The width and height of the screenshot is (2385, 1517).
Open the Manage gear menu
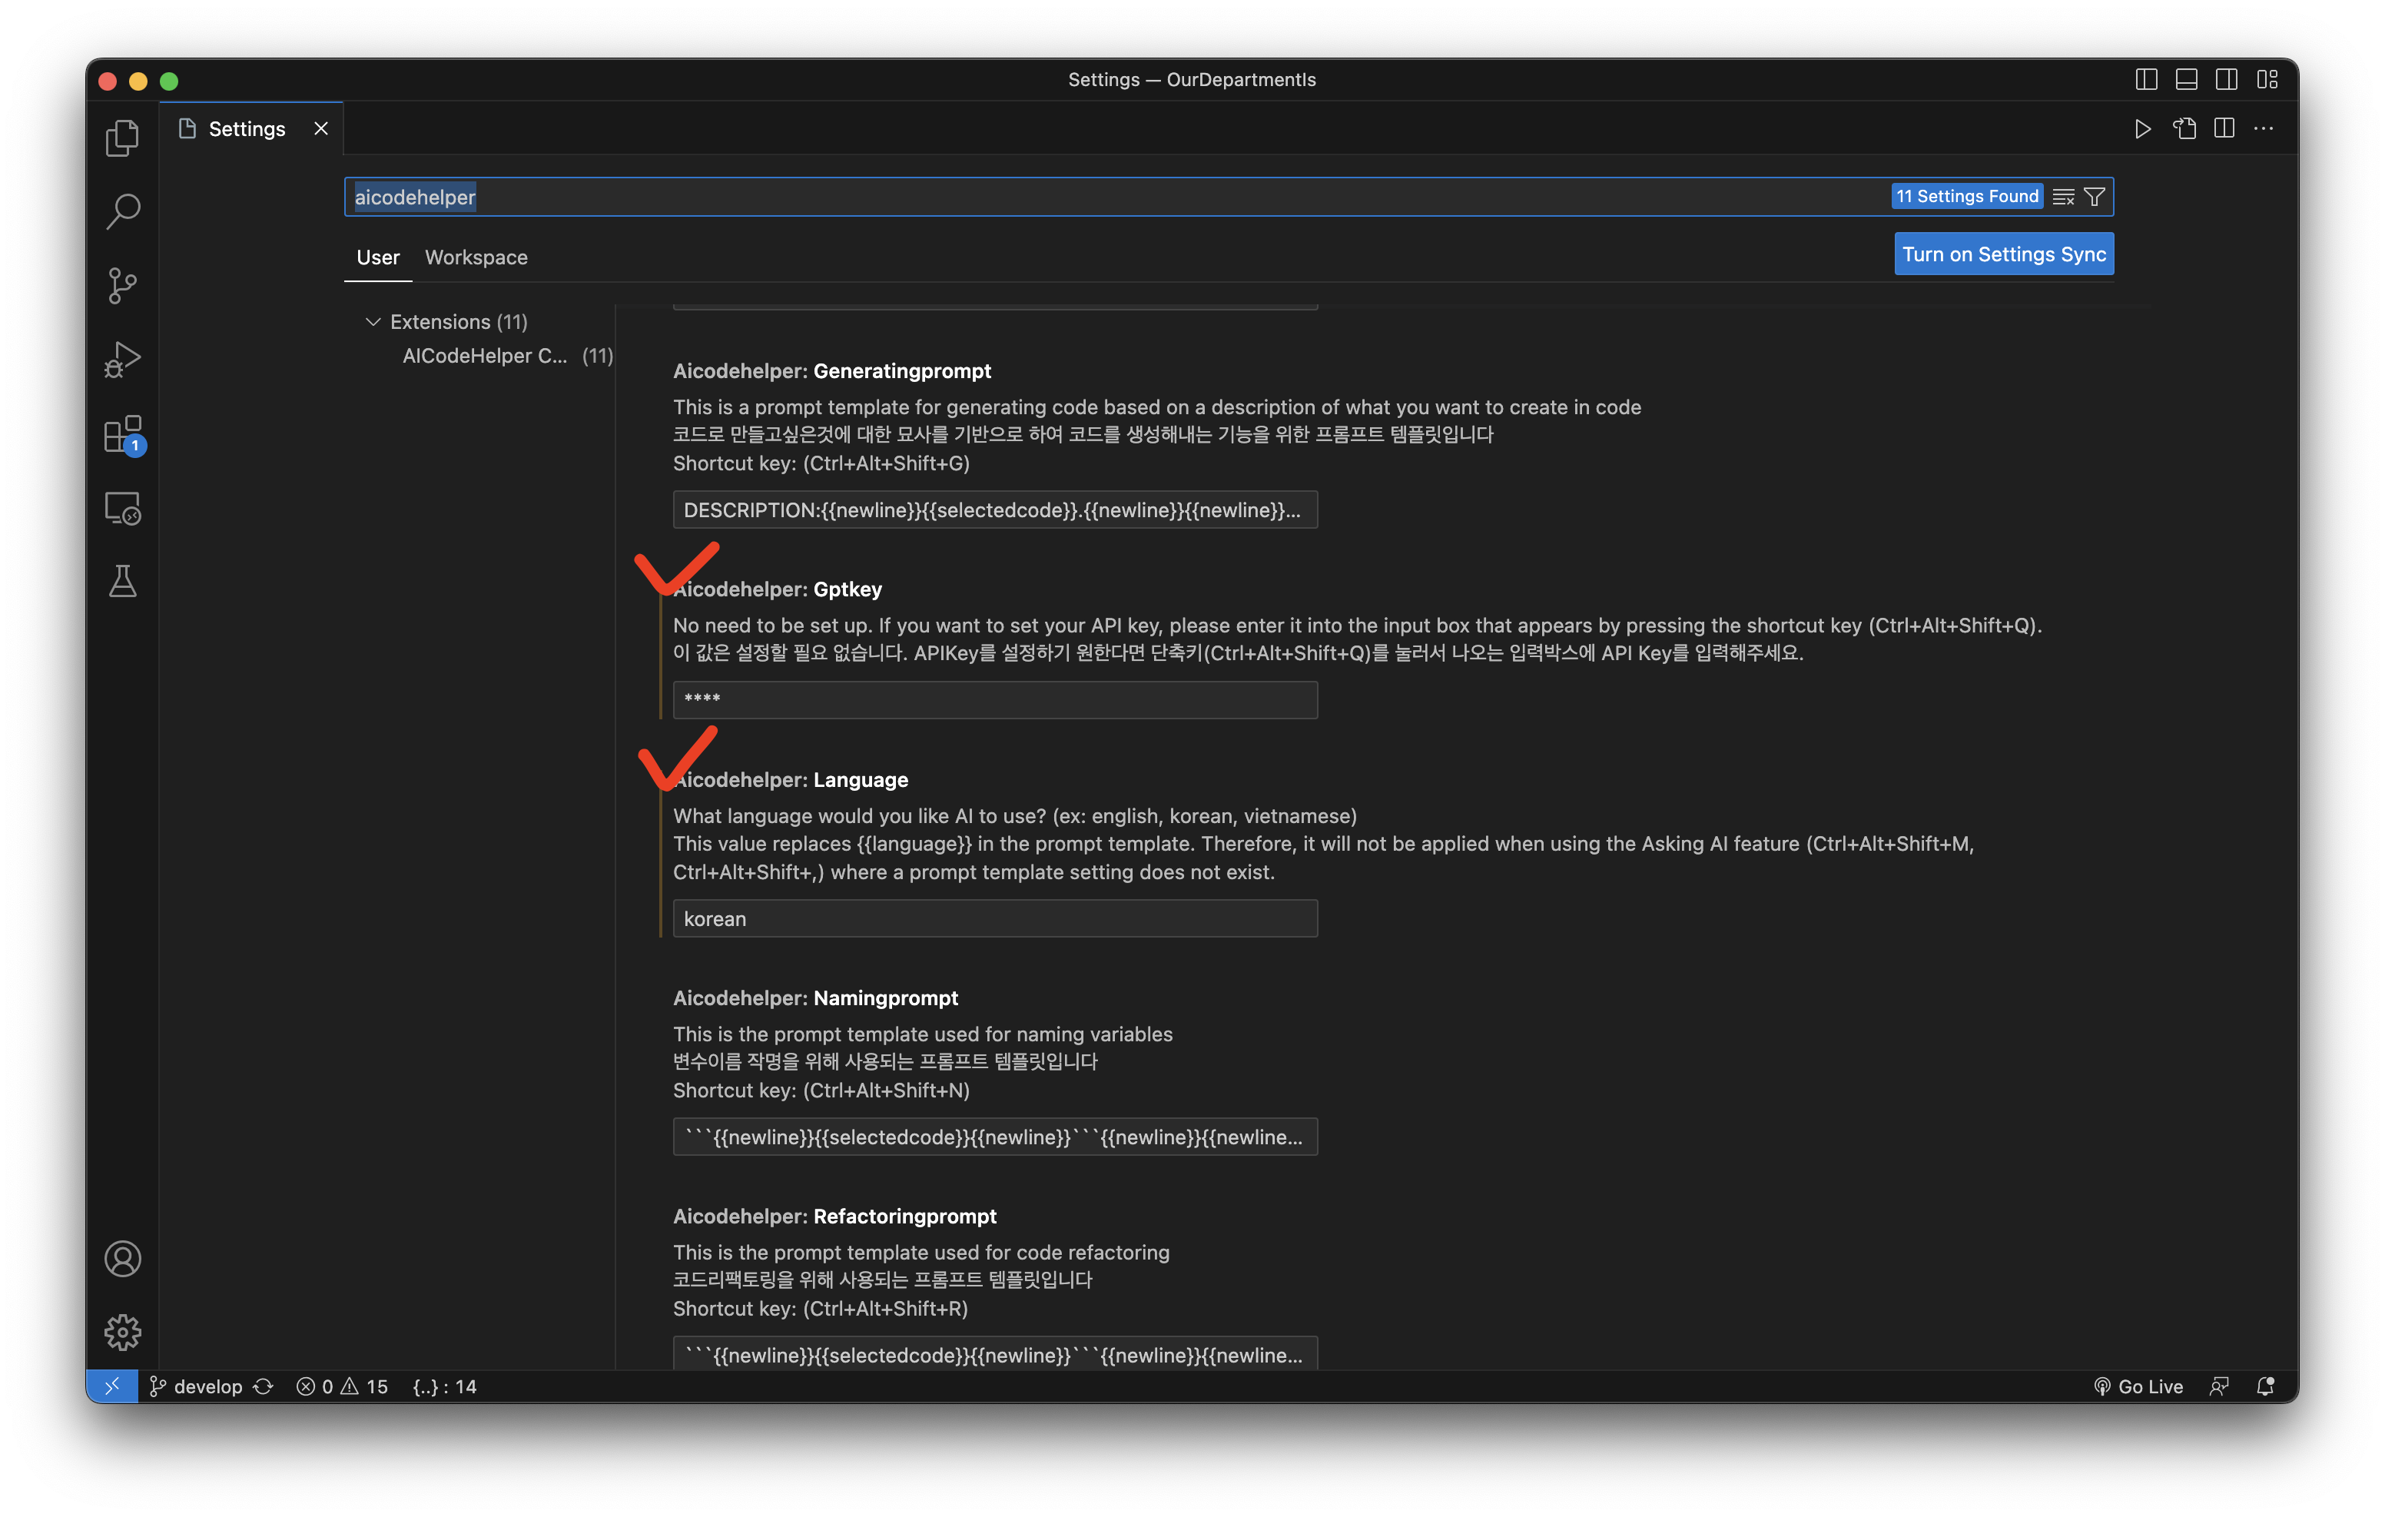(122, 1332)
